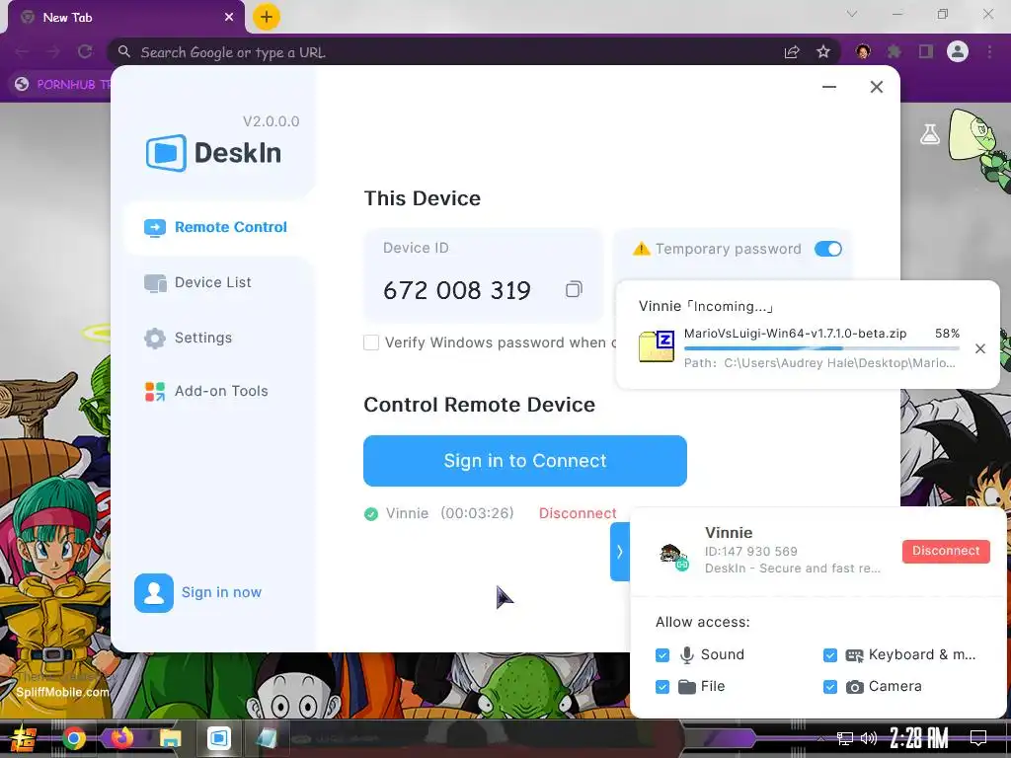Open the volume icon in the system tray

[869, 738]
